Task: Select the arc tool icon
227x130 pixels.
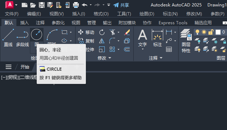Action: pyautogui.click(x=52, y=35)
